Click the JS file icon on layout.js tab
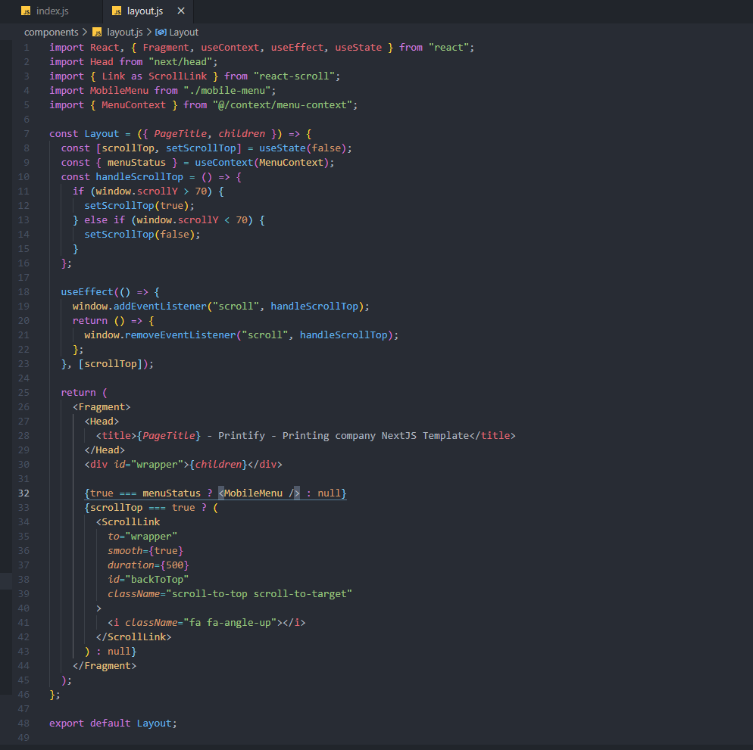Viewport: 753px width, 750px height. (116, 11)
